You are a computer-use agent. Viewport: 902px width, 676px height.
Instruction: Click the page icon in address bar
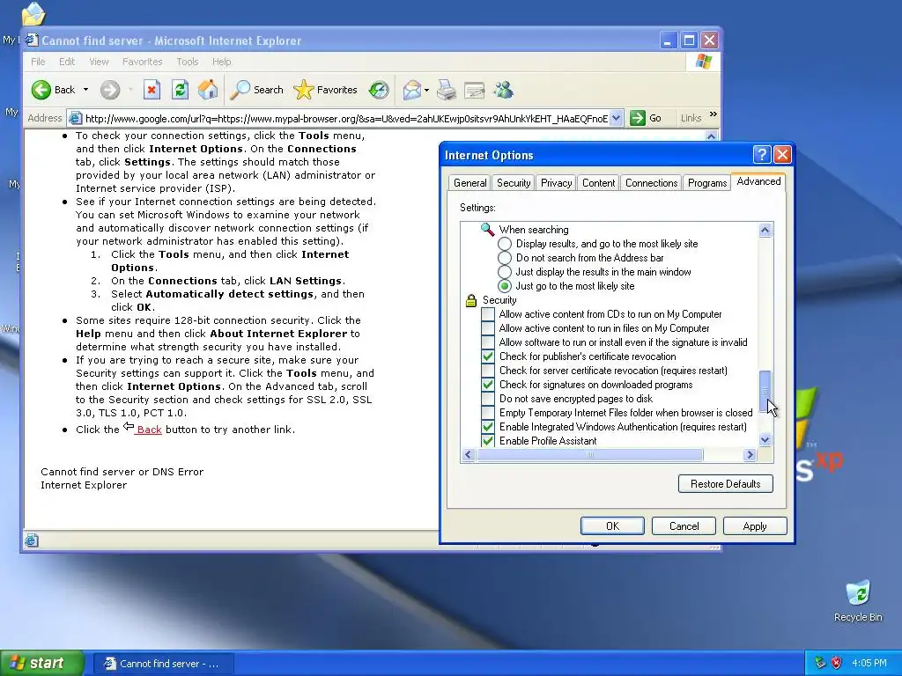tap(75, 119)
